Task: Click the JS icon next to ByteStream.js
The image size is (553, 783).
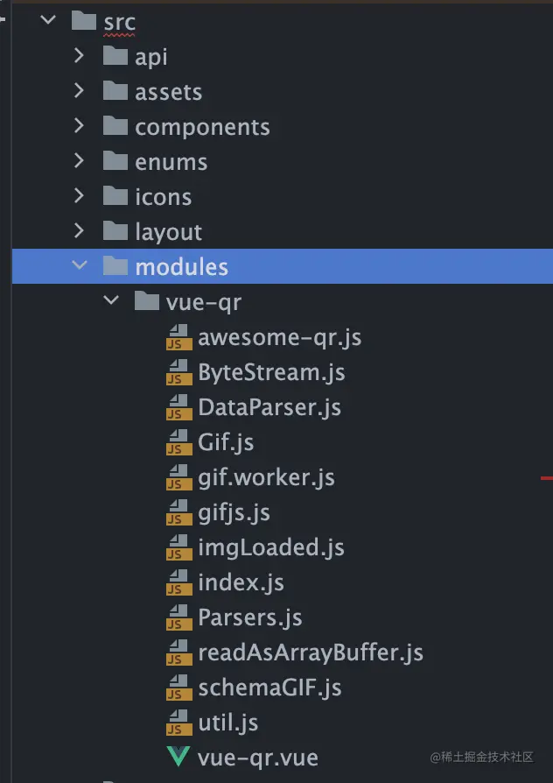Action: point(178,373)
